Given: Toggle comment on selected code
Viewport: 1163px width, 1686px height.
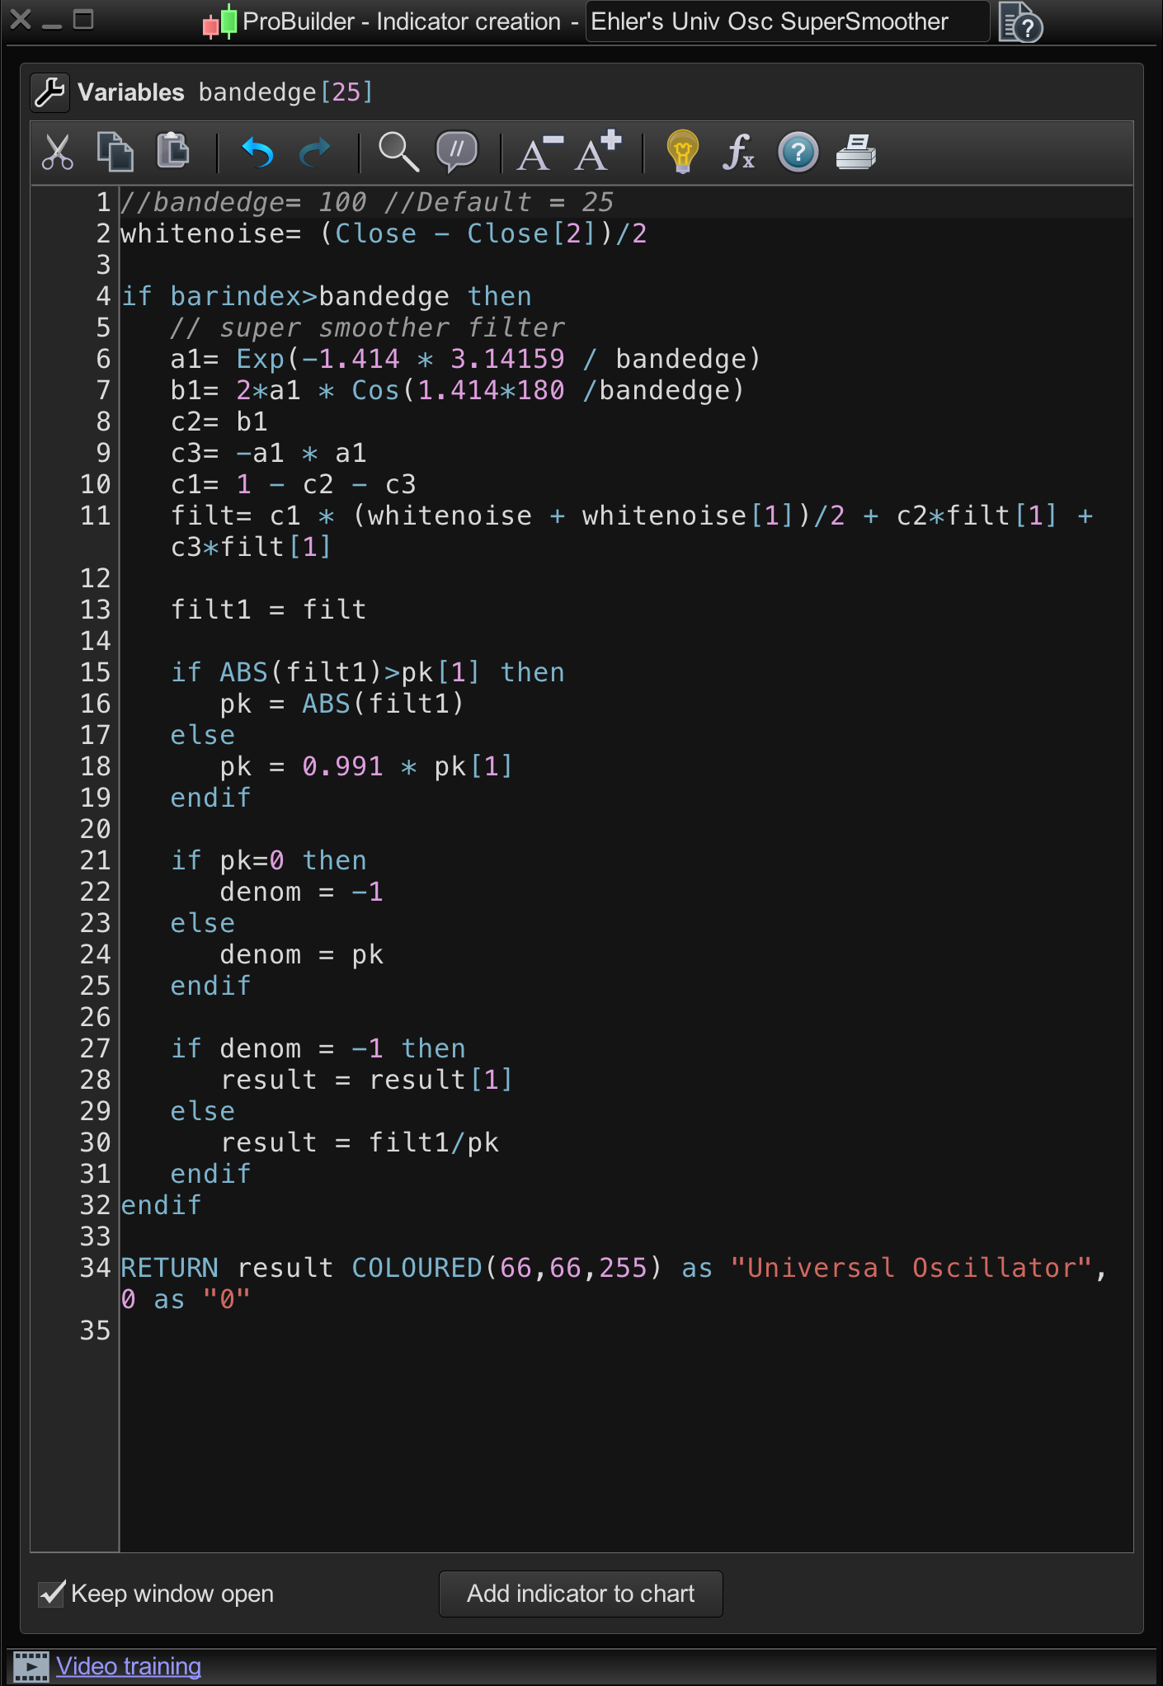Looking at the screenshot, I should tap(456, 153).
